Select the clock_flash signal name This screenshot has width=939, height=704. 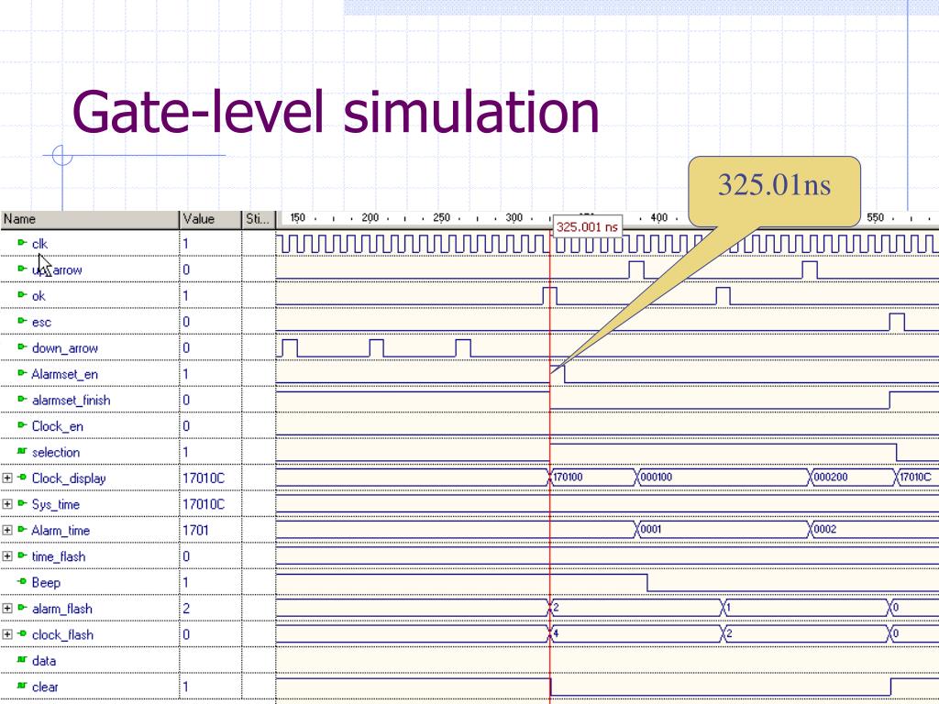[x=63, y=634]
